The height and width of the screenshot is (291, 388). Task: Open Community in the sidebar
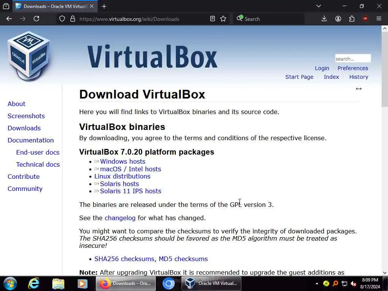click(25, 189)
